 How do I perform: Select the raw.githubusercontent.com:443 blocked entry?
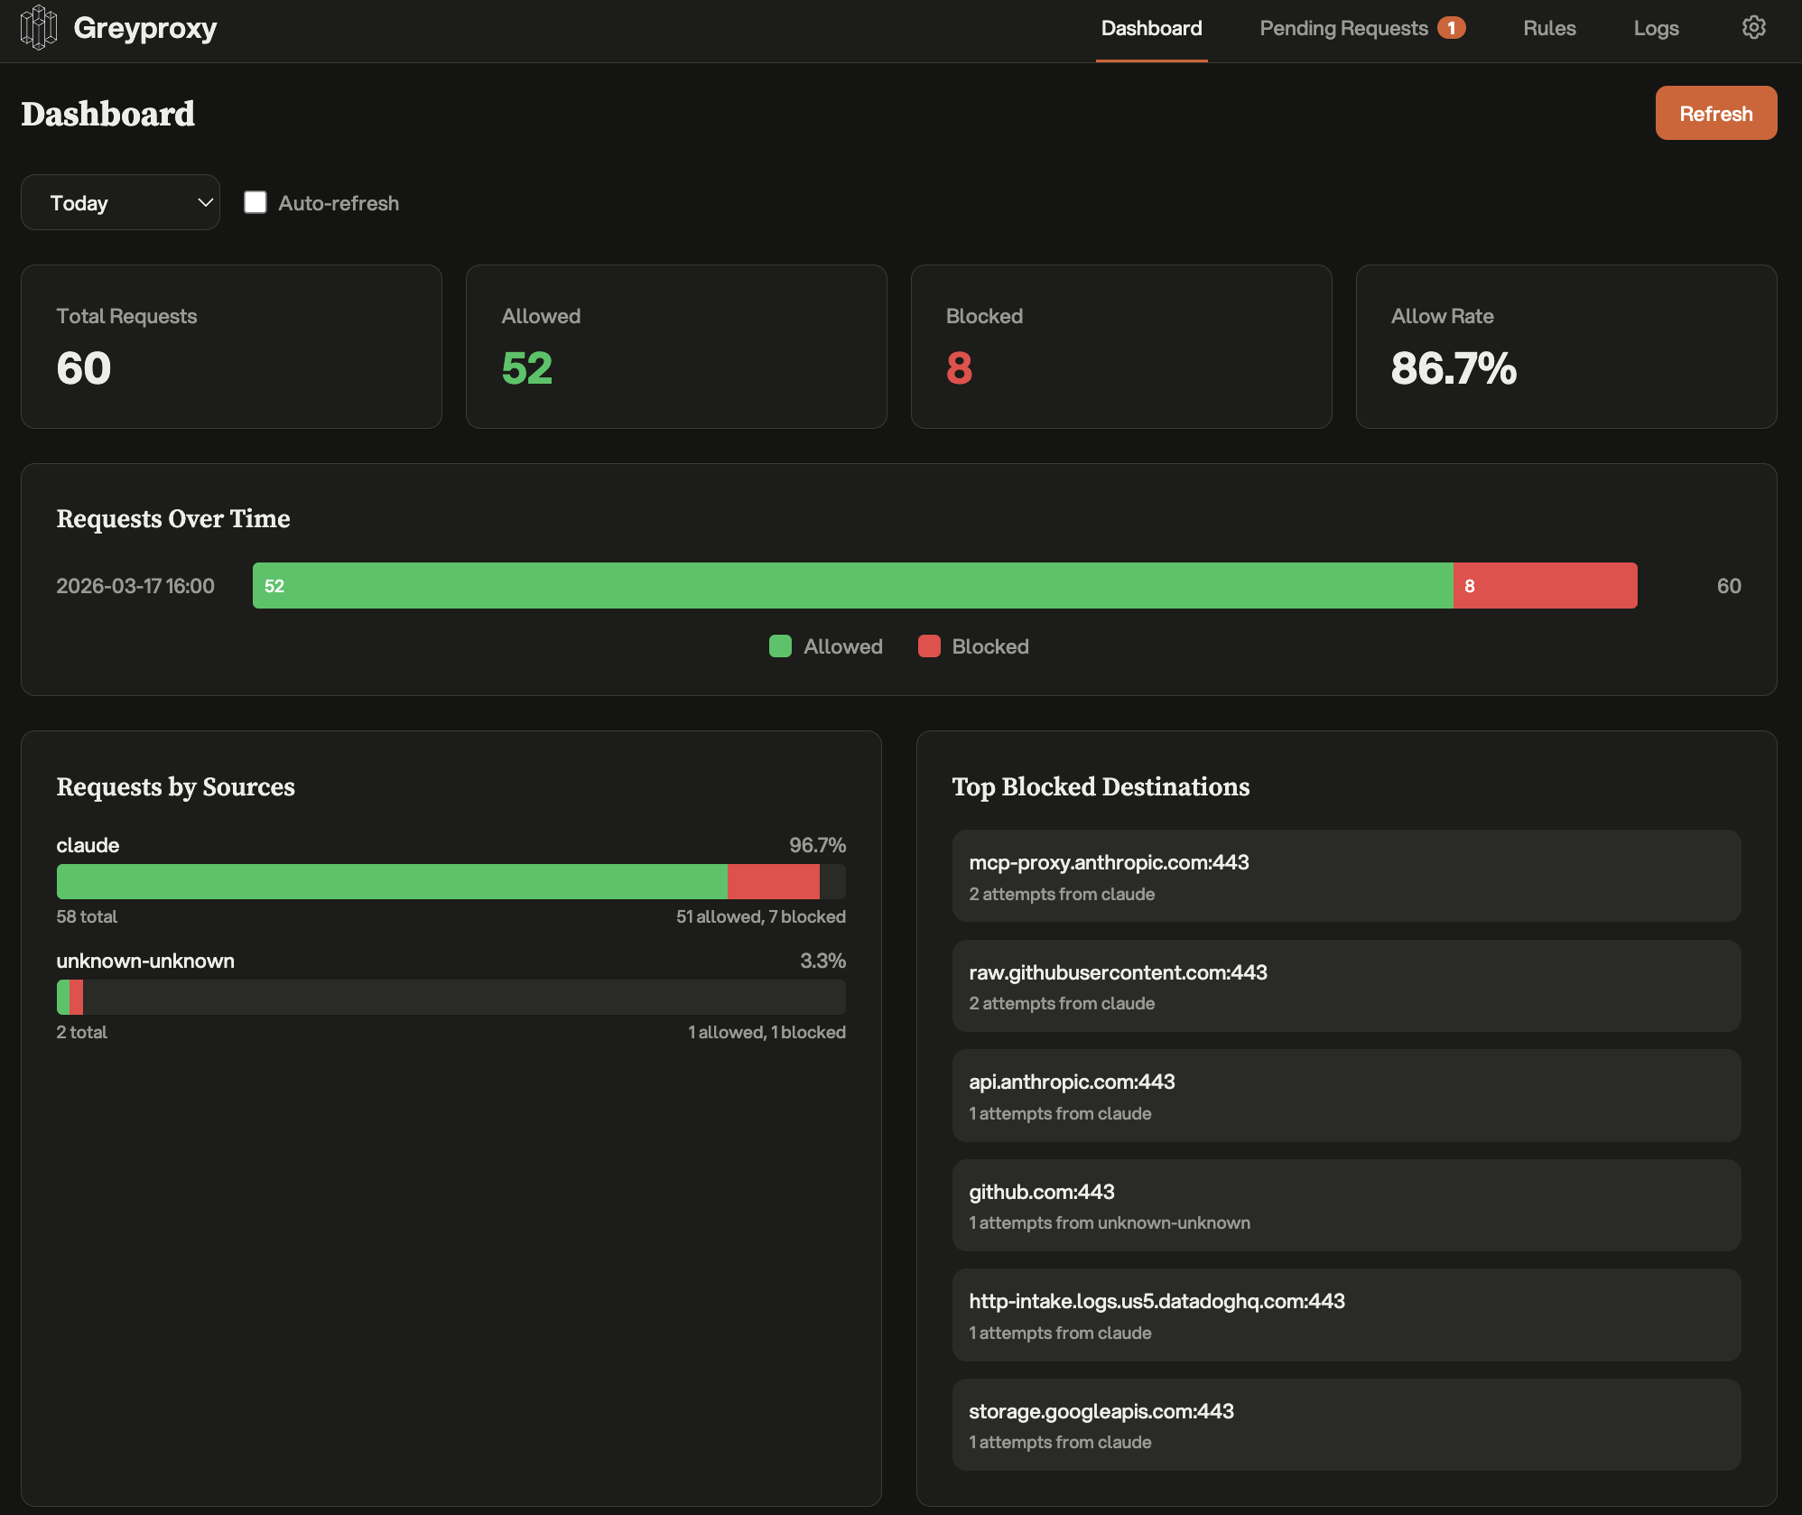click(x=1345, y=986)
